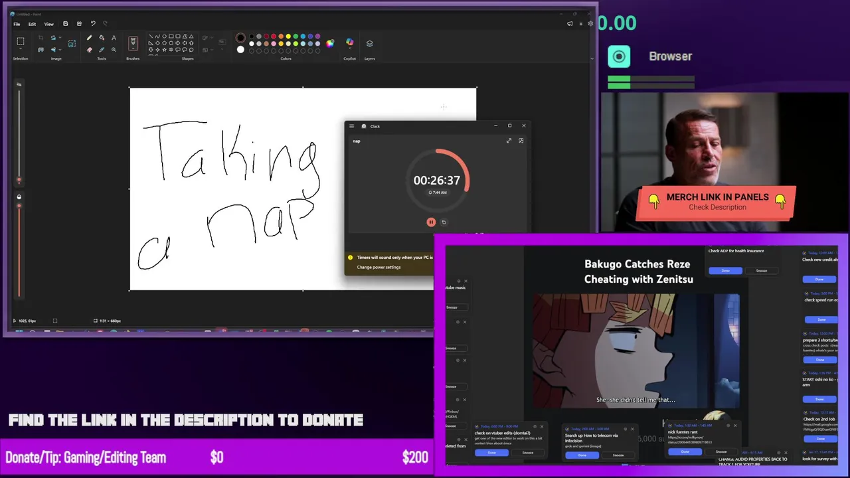The image size is (850, 478).
Task: Open Paint settings gear icon
Action: [590, 23]
